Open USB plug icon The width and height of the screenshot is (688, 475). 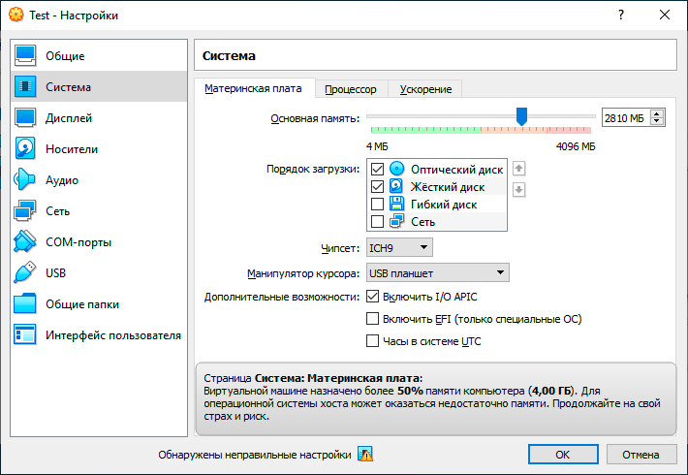click(x=25, y=272)
